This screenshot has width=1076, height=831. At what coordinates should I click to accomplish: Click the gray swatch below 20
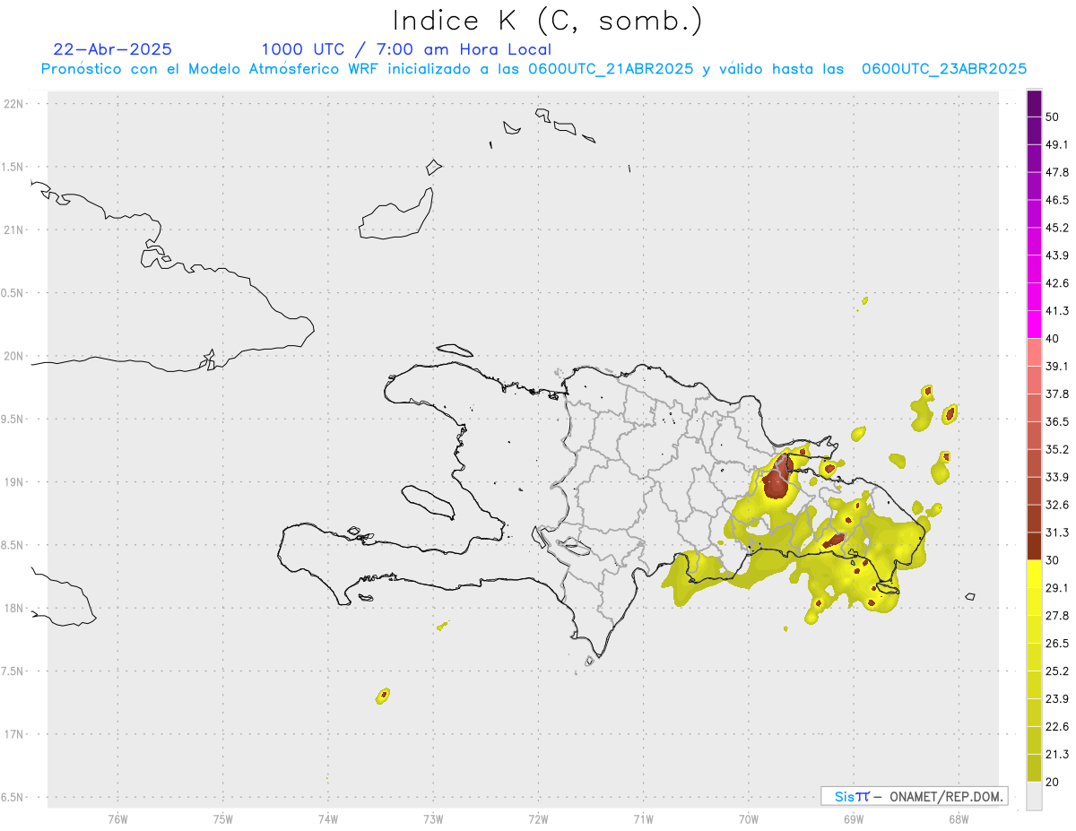(1034, 796)
